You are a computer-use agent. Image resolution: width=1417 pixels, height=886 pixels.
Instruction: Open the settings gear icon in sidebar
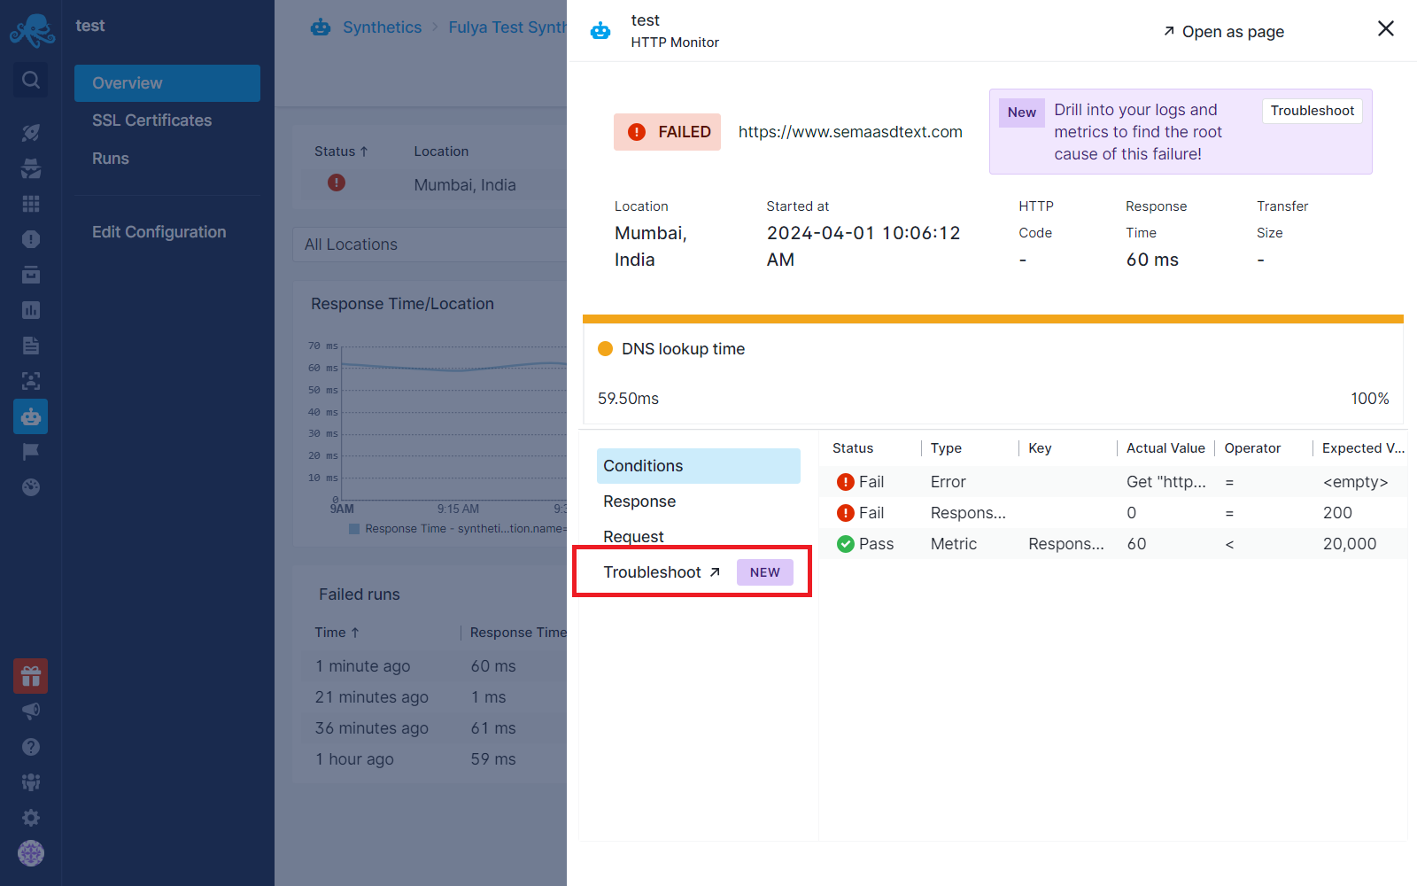tap(31, 818)
